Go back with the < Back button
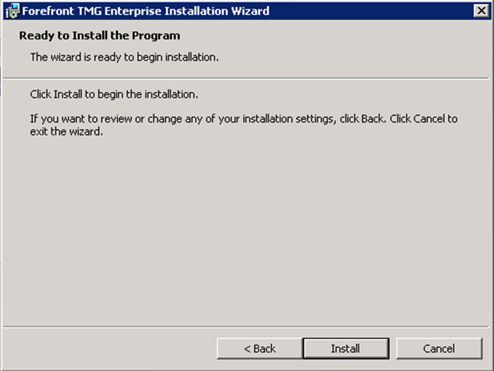Image resolution: width=494 pixels, height=371 pixels. 259,349
